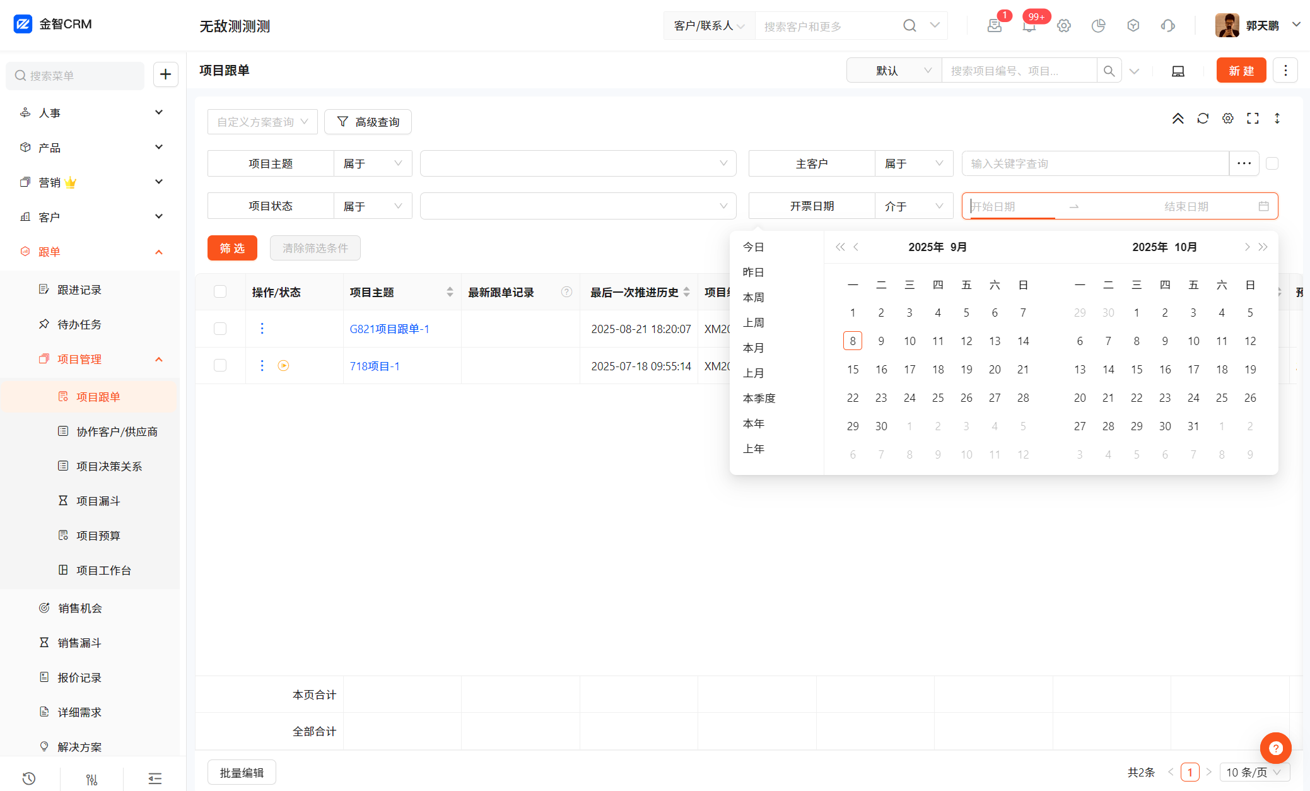The image size is (1310, 791).
Task: Open the headset customer service icon
Action: (x=1167, y=26)
